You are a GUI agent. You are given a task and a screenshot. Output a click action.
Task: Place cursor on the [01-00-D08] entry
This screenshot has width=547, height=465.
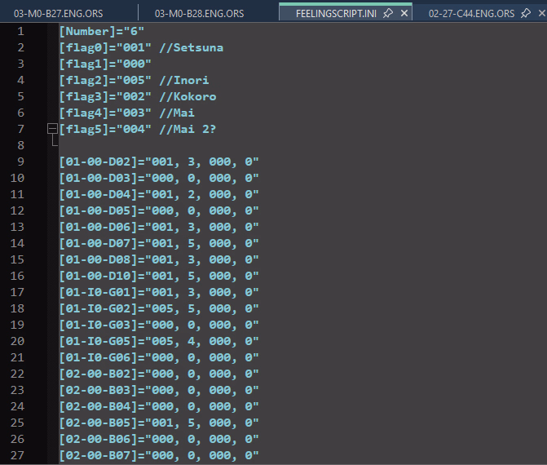159,259
